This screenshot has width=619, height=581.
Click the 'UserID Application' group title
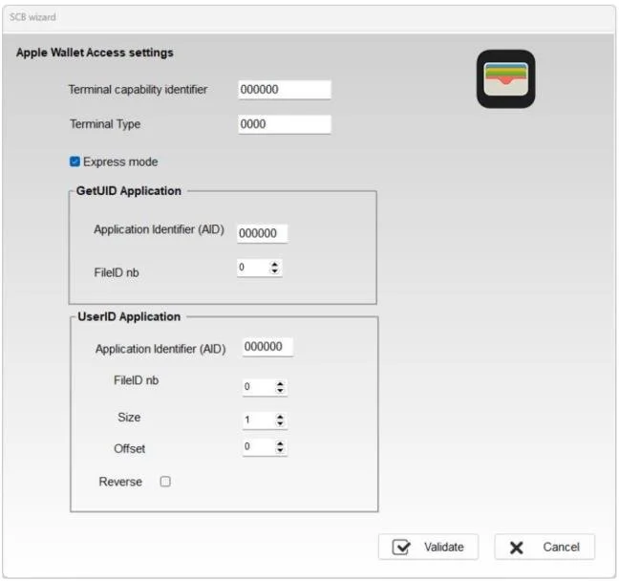pos(129,316)
